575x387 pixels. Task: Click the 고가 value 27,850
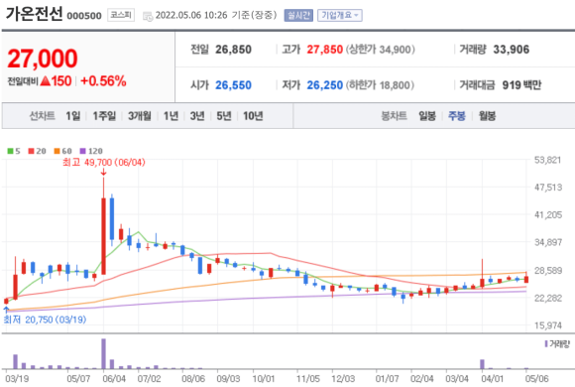(324, 50)
